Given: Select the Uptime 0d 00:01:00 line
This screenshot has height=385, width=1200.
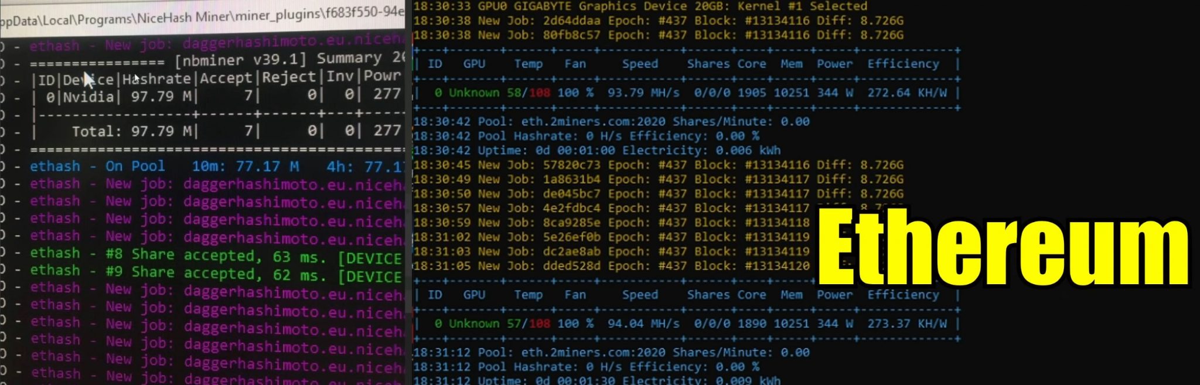Looking at the screenshot, I should pos(597,150).
